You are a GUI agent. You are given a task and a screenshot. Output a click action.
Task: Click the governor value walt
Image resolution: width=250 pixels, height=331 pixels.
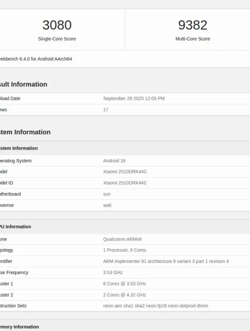click(x=107, y=205)
